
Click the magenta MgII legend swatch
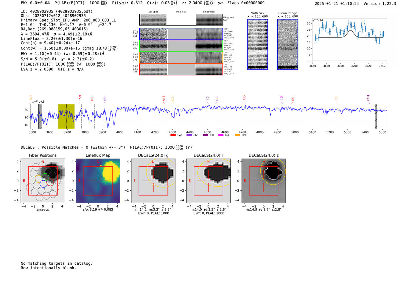pyautogui.click(x=221, y=135)
